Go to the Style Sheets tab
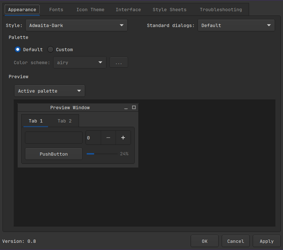Viewport: 283px width, 250px height. pos(170,10)
